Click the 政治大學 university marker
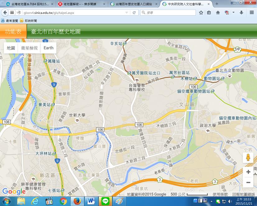The width and height of the screenshot is (257, 206). (x=208, y=131)
